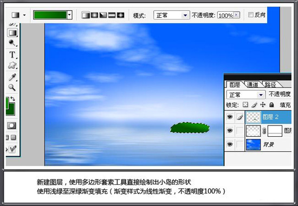Screen dimensions: 298x206
Task: Select the Type tool (T) in toolbox
Action: tap(12, 55)
